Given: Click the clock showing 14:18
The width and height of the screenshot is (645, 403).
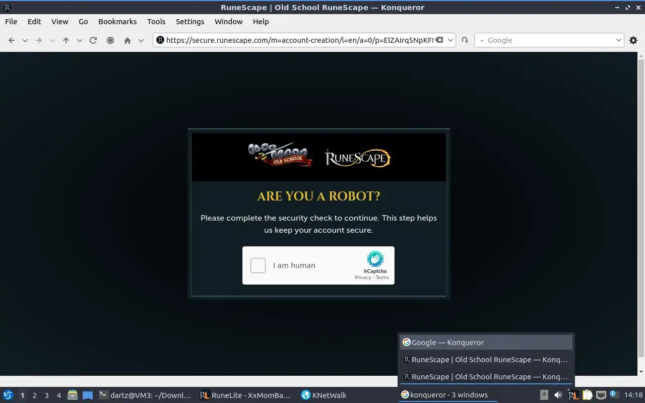Looking at the screenshot, I should 633,395.
